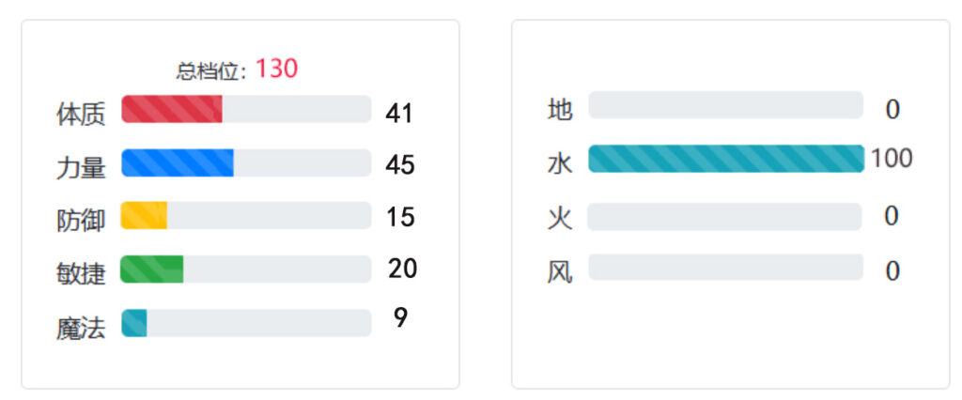This screenshot has width=962, height=400.
Task: Click the full 水 element bar
Action: coord(726,159)
